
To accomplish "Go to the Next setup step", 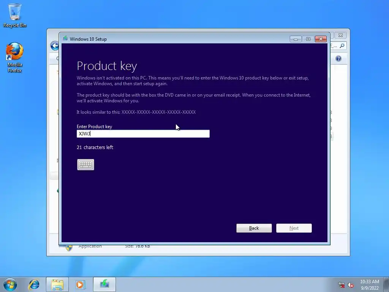I will click(294, 228).
